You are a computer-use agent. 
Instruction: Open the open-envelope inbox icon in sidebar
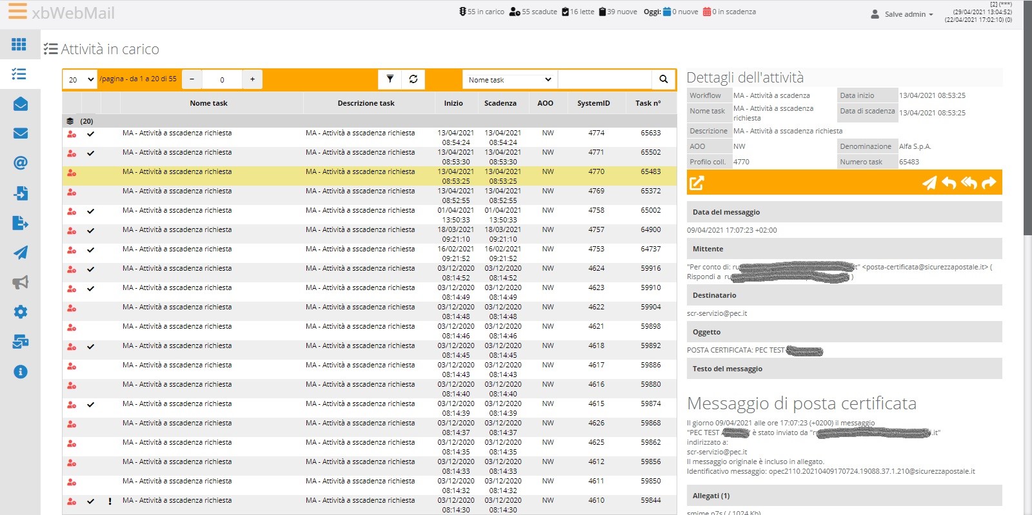click(x=20, y=104)
